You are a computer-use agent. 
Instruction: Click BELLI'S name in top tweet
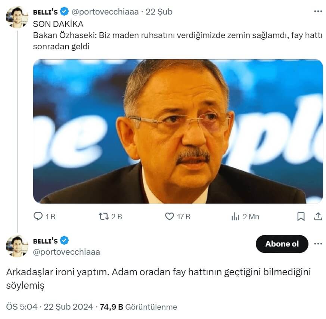coord(45,12)
